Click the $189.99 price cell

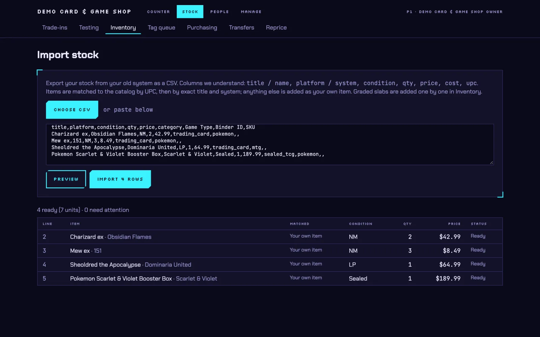pyautogui.click(x=448, y=279)
